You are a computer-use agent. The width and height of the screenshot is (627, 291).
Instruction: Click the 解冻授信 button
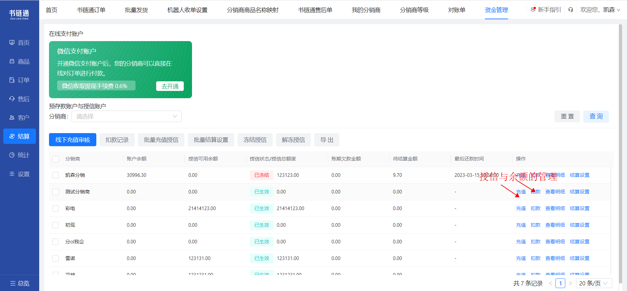coord(293,140)
